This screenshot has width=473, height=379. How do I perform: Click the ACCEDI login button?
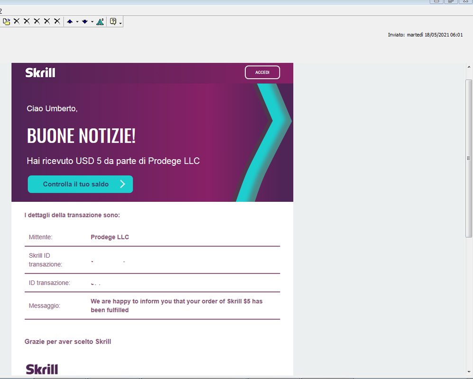262,72
